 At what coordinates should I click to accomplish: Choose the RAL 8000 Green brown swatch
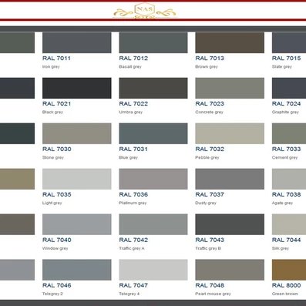coord(289,270)
